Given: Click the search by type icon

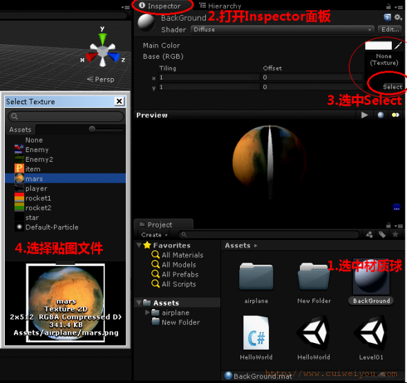Looking at the screenshot, I should [x=369, y=235].
